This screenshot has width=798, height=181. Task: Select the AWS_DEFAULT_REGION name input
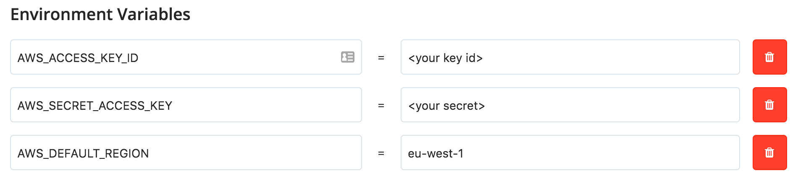(252, 153)
